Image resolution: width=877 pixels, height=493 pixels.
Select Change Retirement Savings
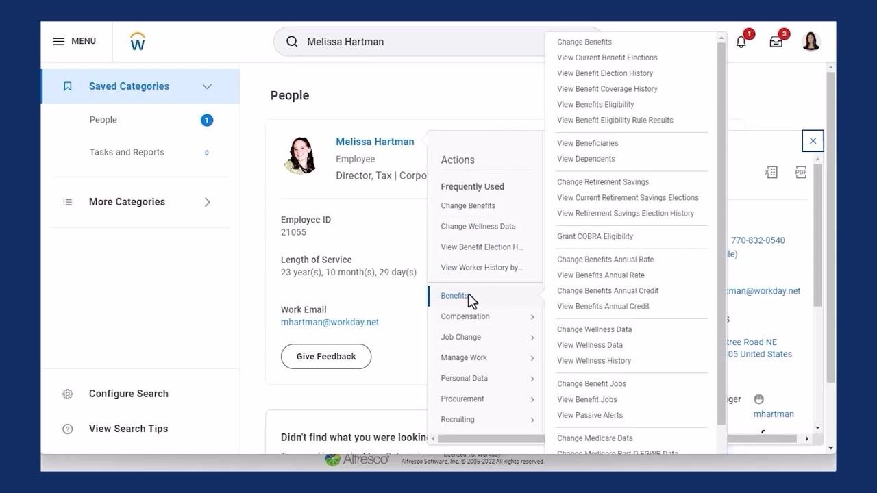pos(603,182)
